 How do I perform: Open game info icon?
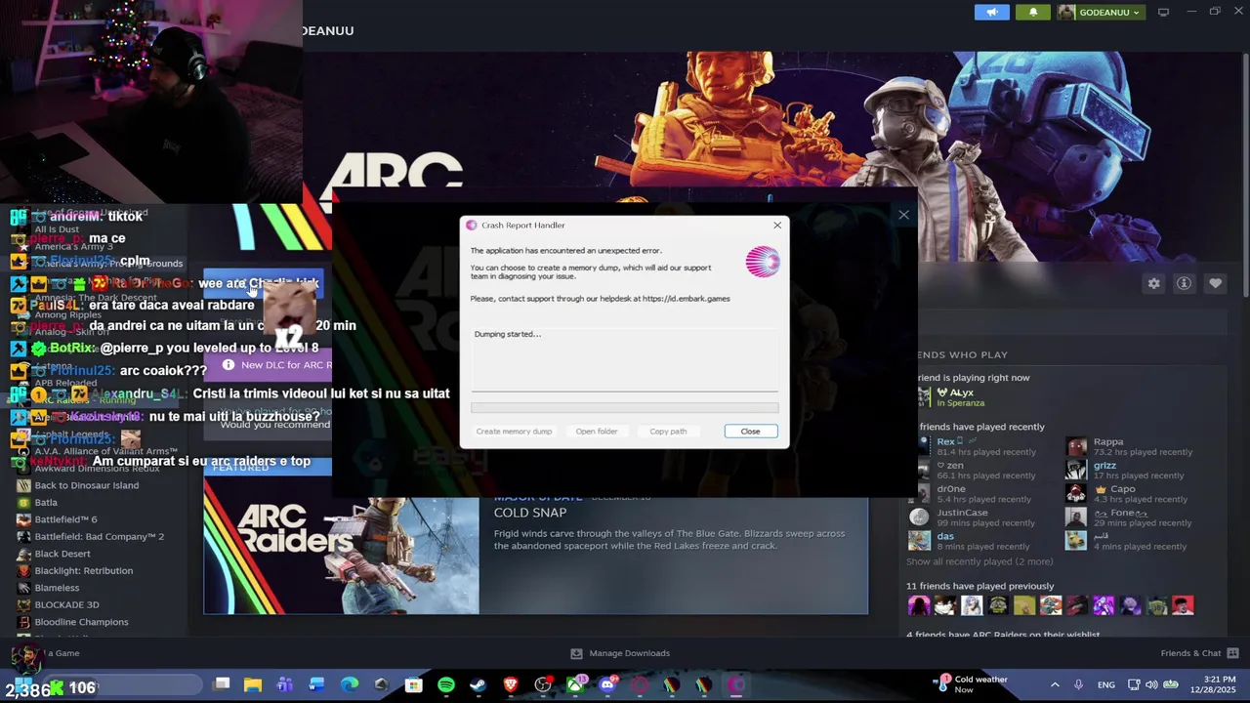coord(1184,283)
